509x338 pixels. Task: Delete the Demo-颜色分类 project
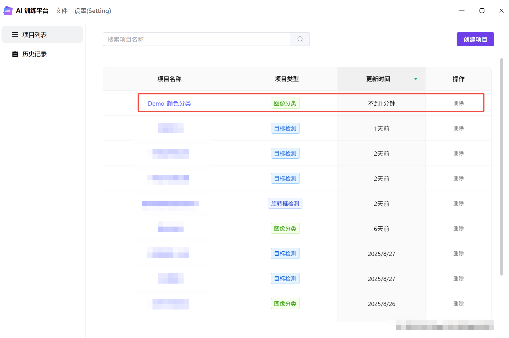click(x=458, y=103)
